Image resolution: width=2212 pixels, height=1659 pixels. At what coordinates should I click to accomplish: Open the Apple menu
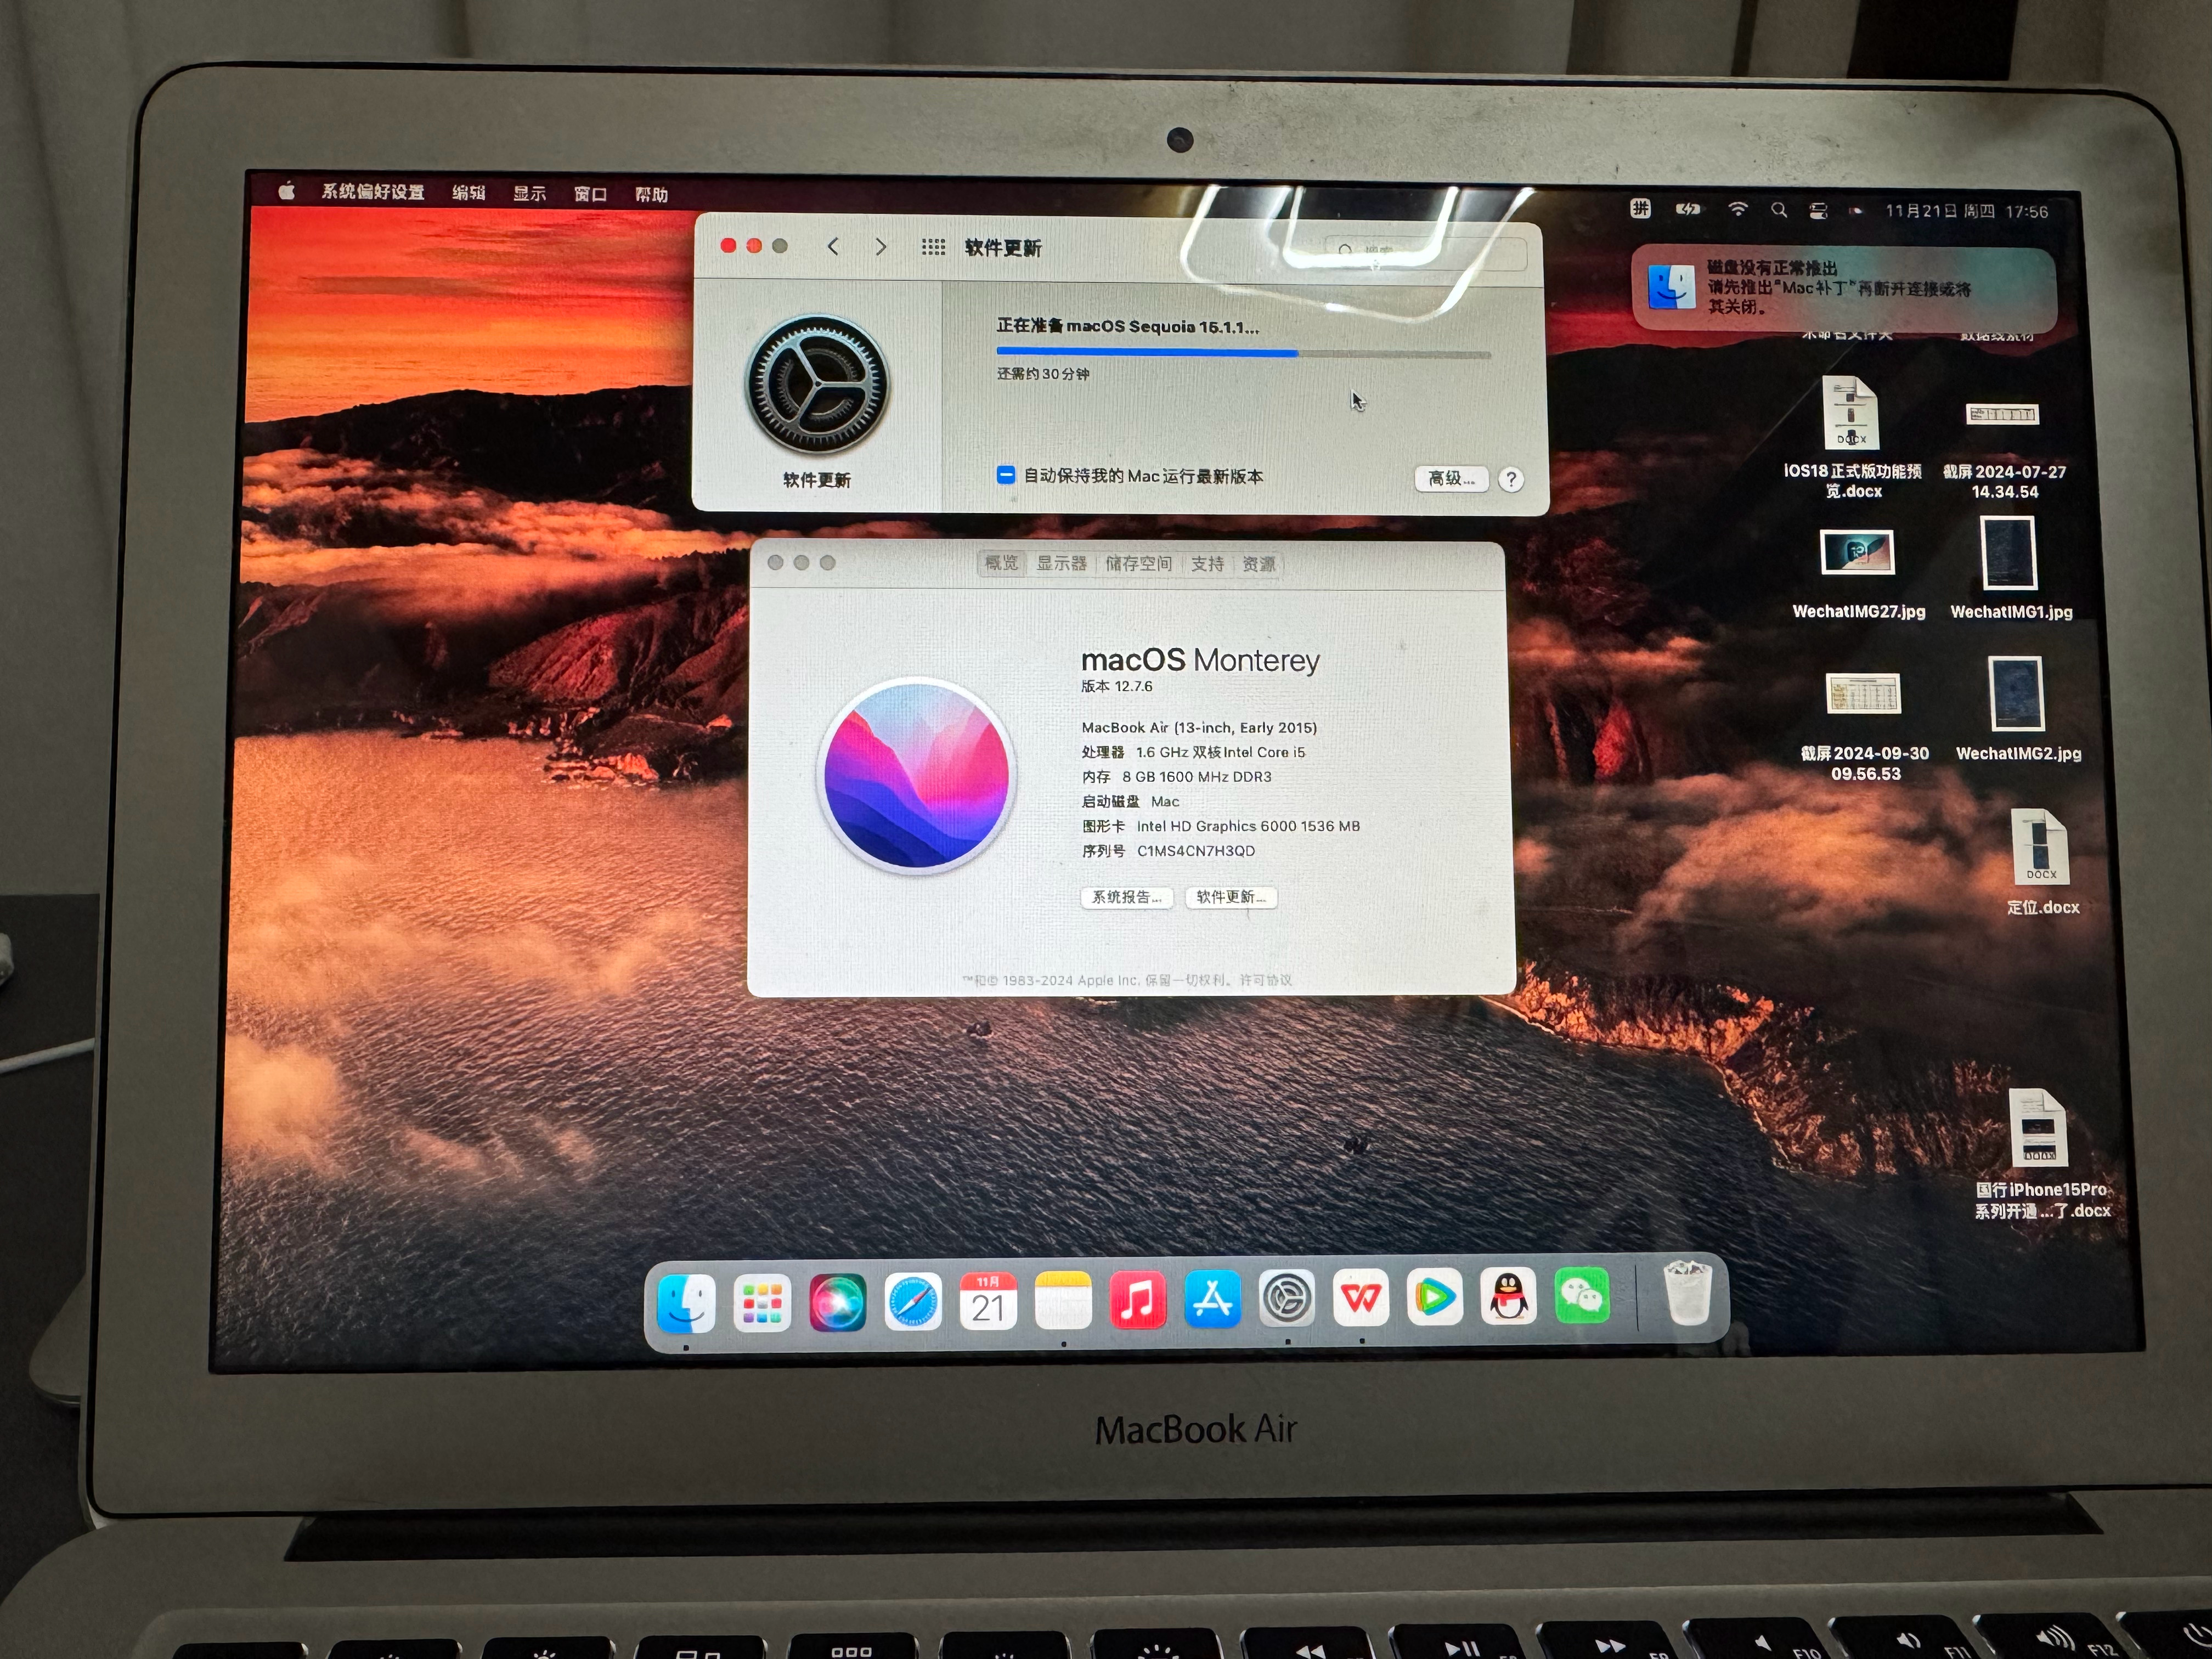(x=286, y=190)
